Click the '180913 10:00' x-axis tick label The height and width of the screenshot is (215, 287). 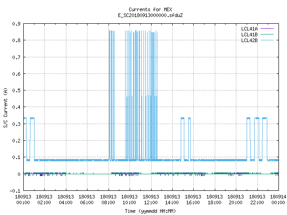(130, 200)
